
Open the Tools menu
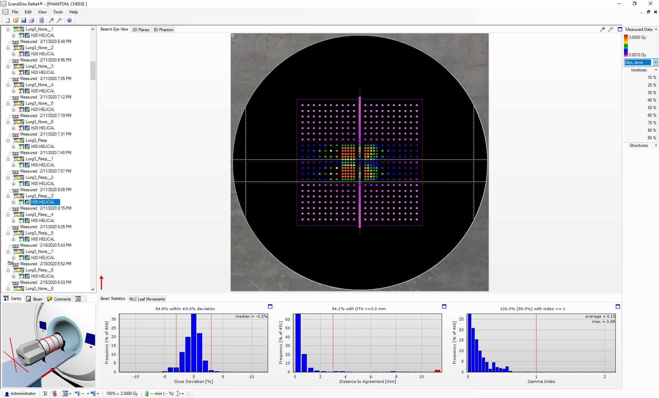tap(58, 12)
